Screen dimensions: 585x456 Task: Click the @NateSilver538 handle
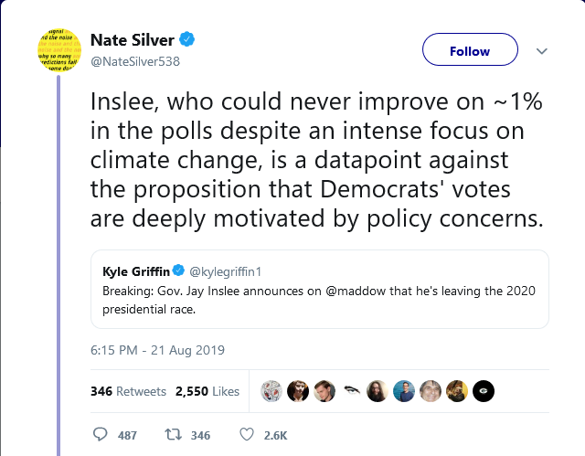click(135, 61)
